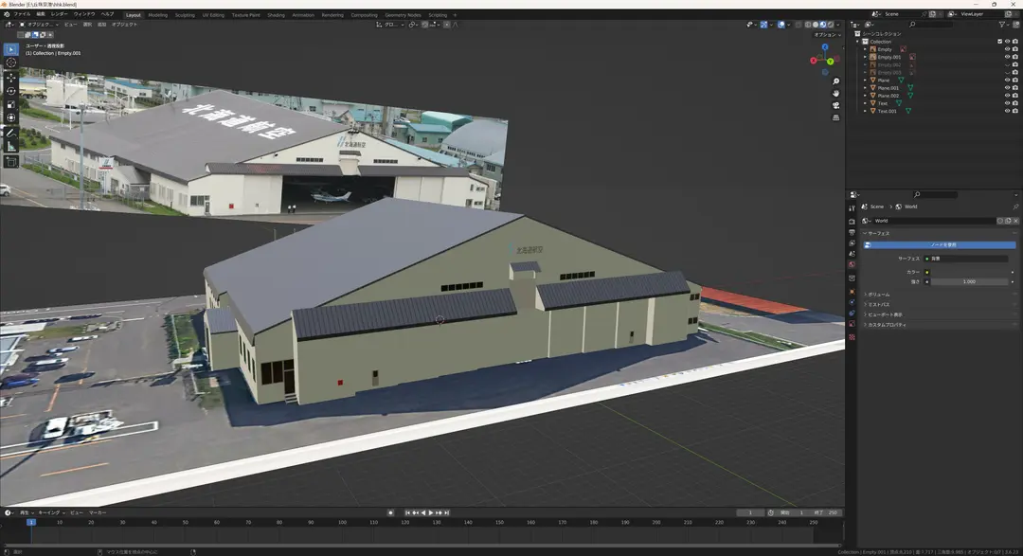Open the Render properties tab
The image size is (1023, 556).
point(852,222)
